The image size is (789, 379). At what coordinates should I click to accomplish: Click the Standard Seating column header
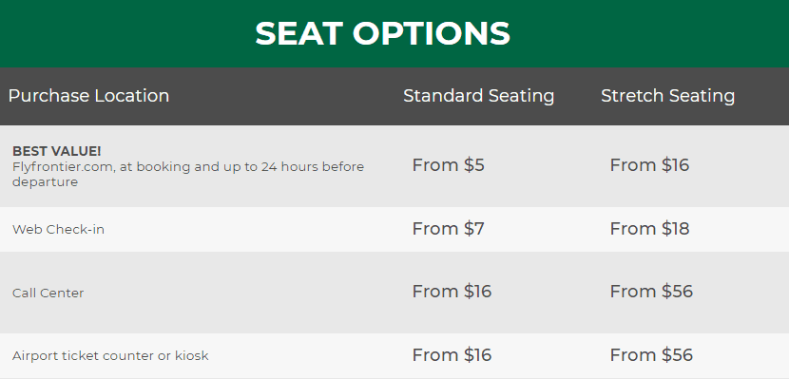478,96
